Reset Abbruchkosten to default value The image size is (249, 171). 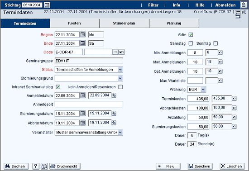click(234, 108)
